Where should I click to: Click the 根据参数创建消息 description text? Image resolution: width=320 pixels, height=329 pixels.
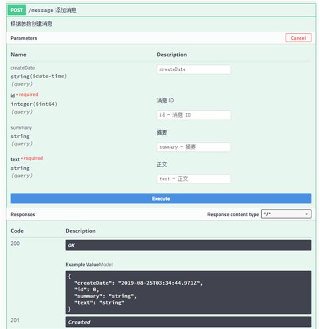pyautogui.click(x=32, y=24)
